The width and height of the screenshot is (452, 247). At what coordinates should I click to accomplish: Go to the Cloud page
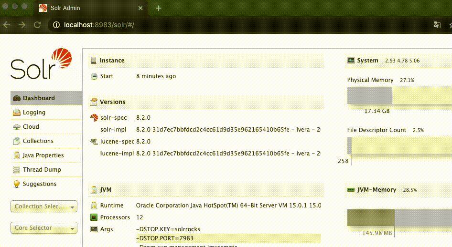pos(46,126)
